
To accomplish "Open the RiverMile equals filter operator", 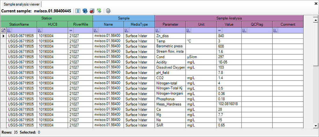I will 70,30.
